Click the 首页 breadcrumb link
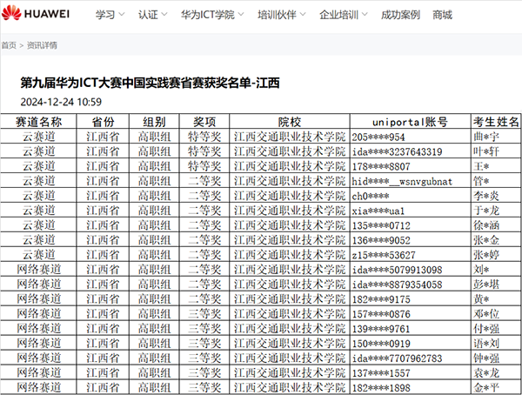522x395 pixels. (9, 45)
